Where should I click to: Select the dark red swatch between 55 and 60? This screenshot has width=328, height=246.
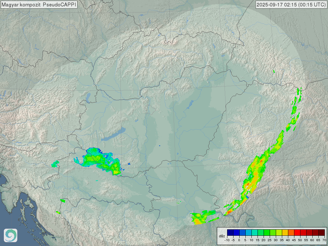click(309, 233)
